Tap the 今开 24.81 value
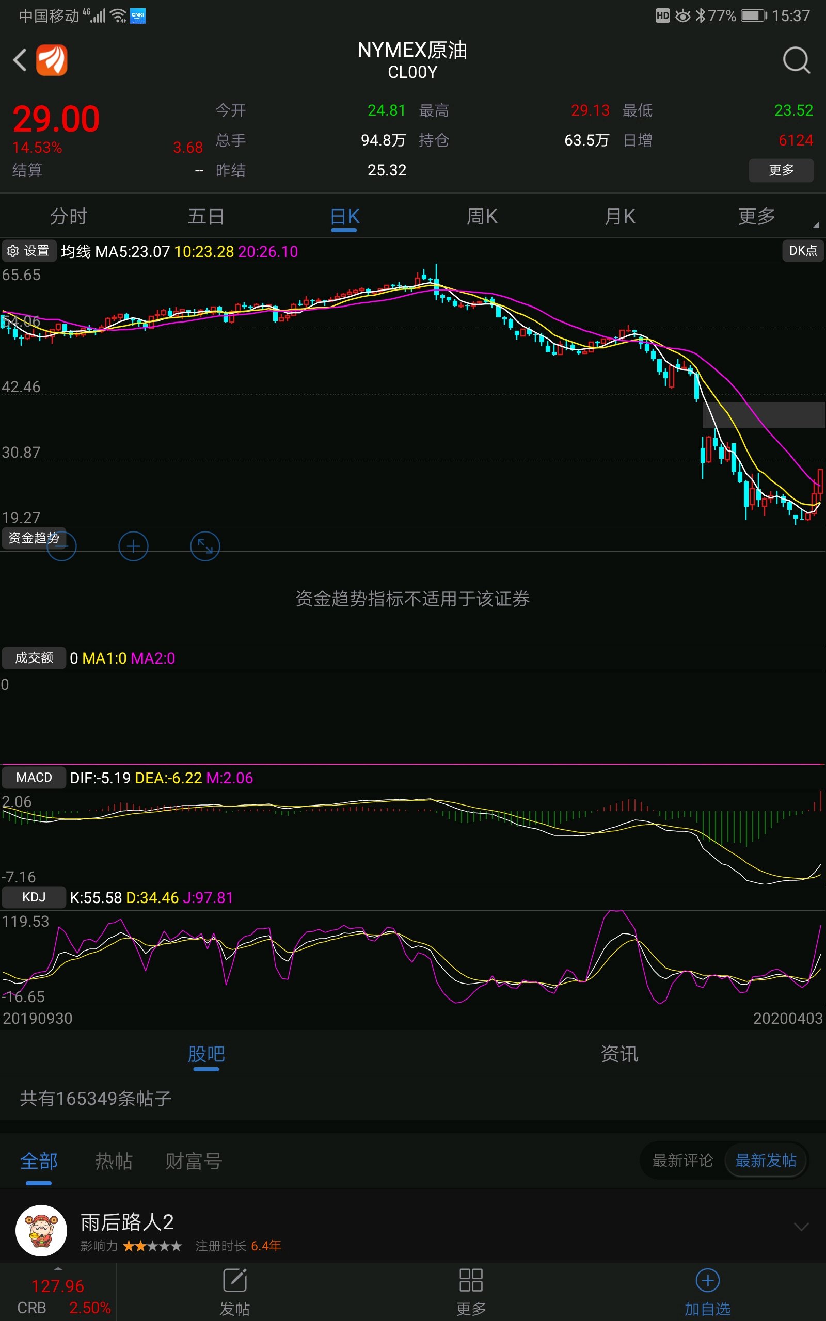The width and height of the screenshot is (826, 1321). [x=387, y=110]
